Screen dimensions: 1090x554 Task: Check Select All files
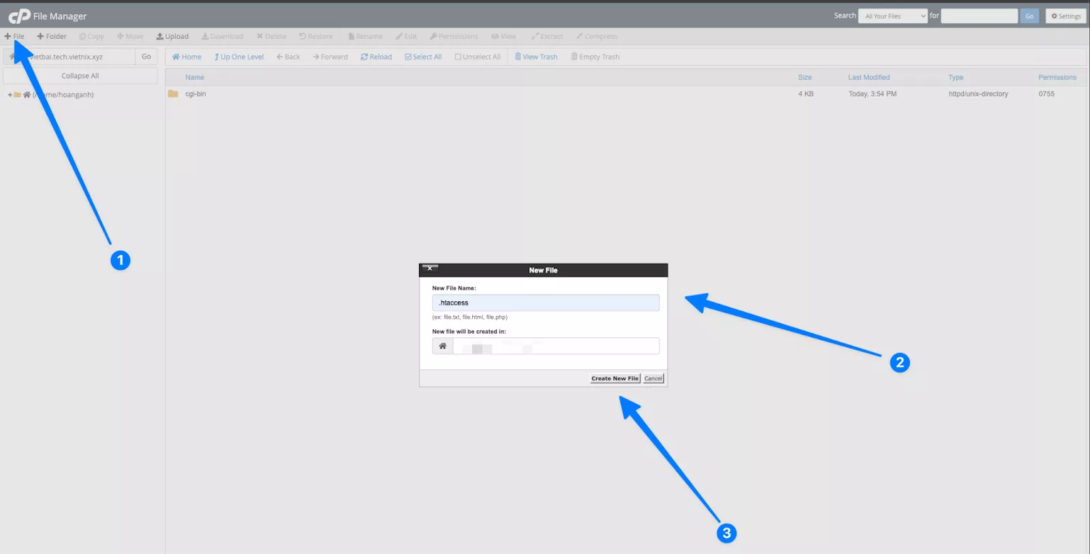(423, 57)
